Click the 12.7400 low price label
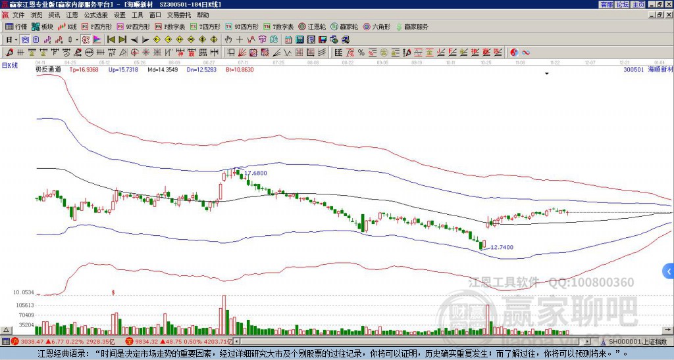This screenshot has height=360, width=674. tap(502, 247)
